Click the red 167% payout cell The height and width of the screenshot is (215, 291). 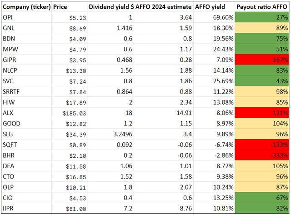pyautogui.click(x=262, y=60)
